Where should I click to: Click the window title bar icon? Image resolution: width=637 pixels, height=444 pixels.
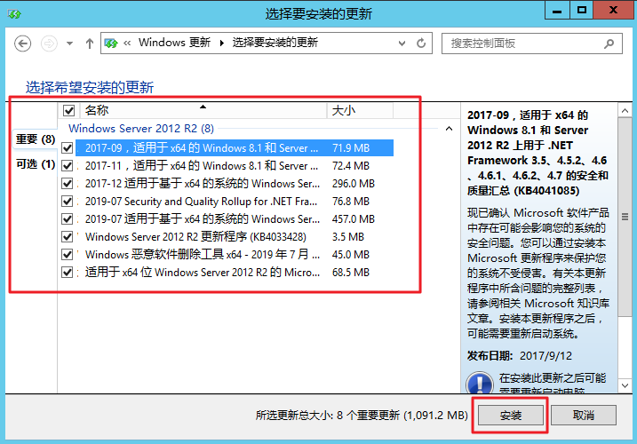14,14
